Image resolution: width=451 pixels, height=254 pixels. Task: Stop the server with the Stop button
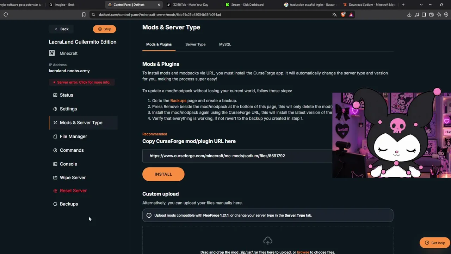(x=104, y=29)
